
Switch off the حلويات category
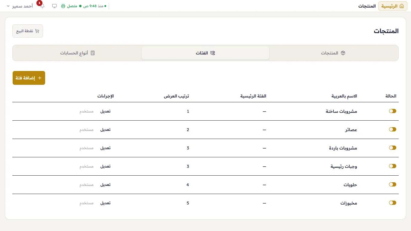393,184
